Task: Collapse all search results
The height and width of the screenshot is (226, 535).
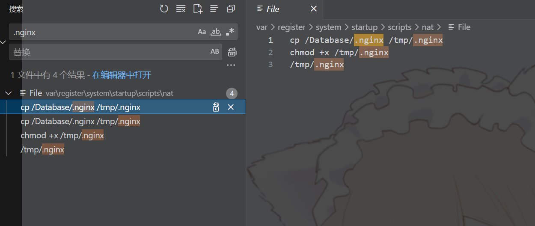Action: click(x=231, y=9)
